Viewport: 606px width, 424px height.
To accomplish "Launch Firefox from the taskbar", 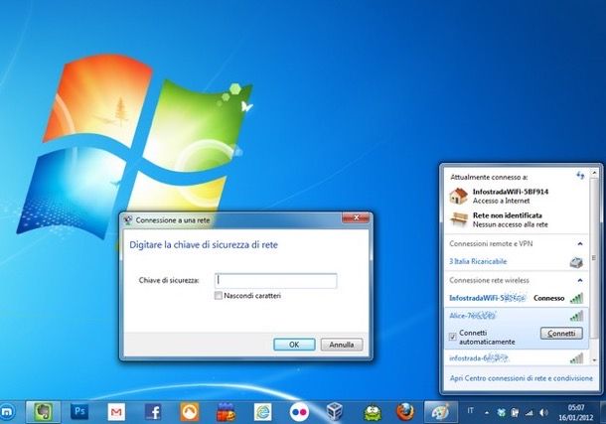I will (405, 412).
